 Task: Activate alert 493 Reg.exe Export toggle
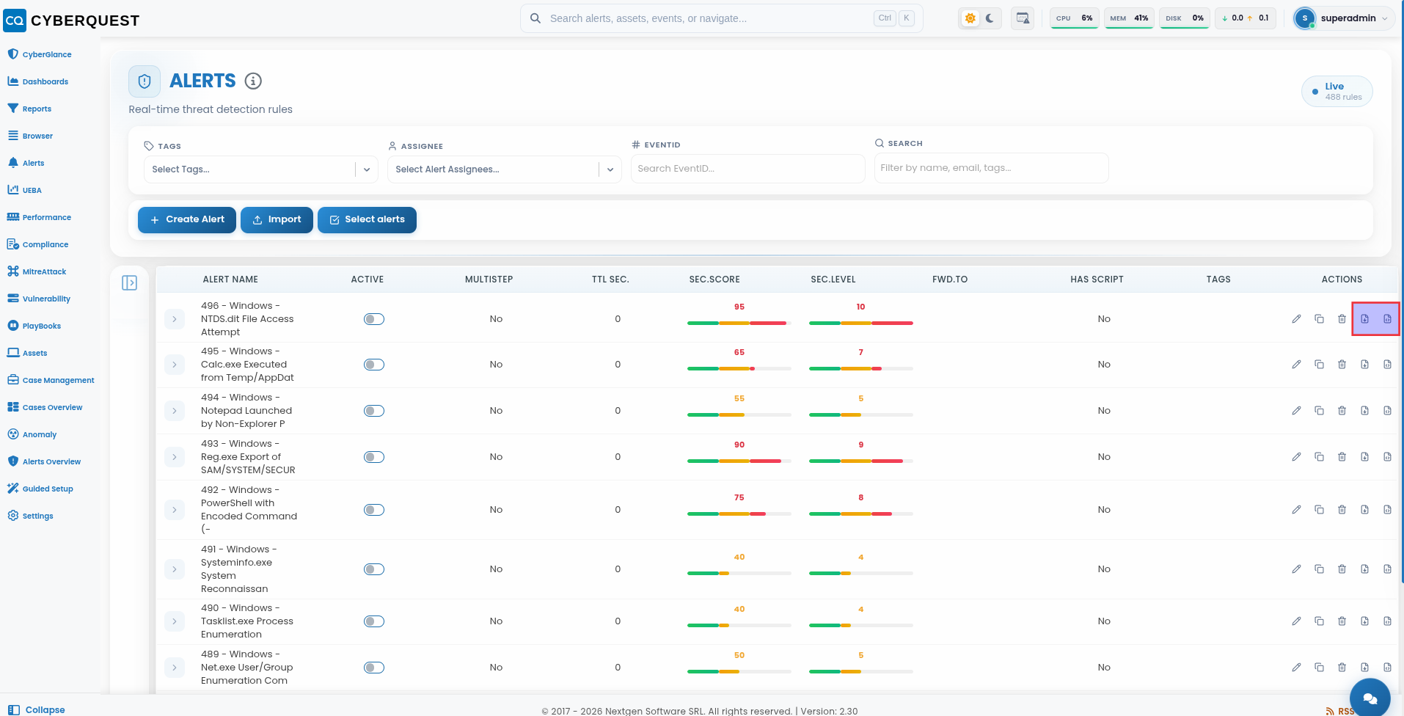tap(374, 457)
